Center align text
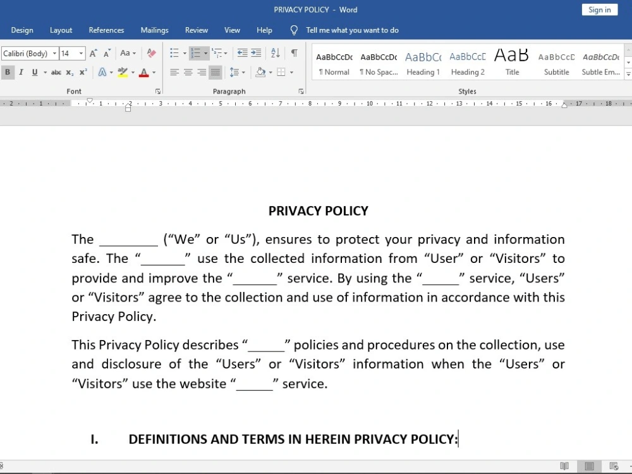 [188, 73]
